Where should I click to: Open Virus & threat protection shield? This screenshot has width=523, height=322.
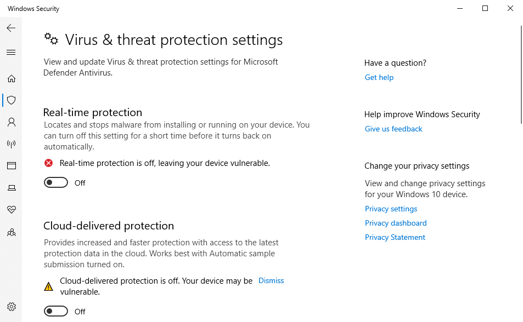point(11,100)
